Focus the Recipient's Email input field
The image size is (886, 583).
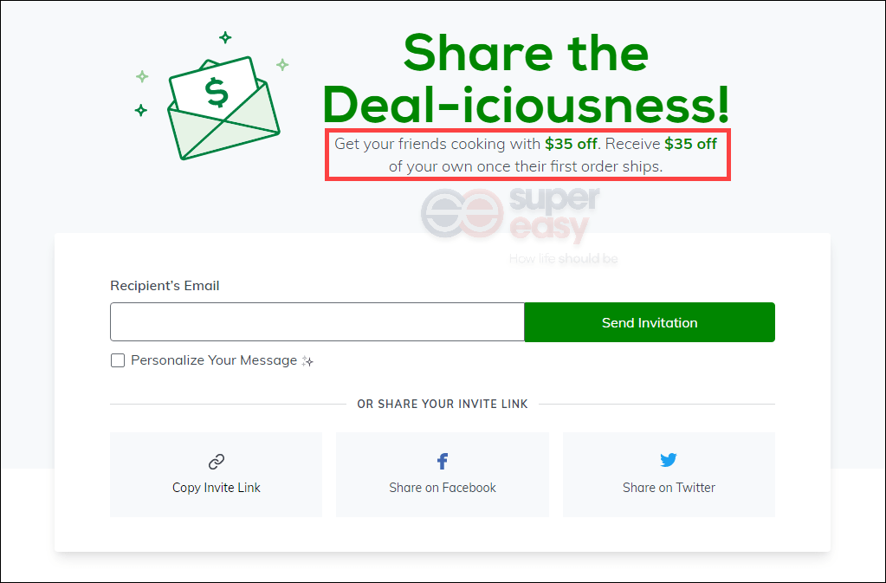pyautogui.click(x=318, y=322)
